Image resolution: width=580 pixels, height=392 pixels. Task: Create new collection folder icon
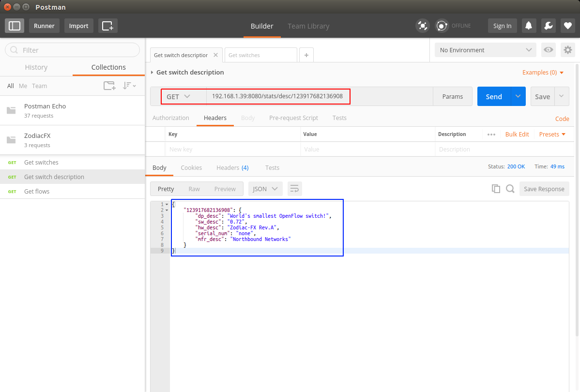click(x=109, y=86)
